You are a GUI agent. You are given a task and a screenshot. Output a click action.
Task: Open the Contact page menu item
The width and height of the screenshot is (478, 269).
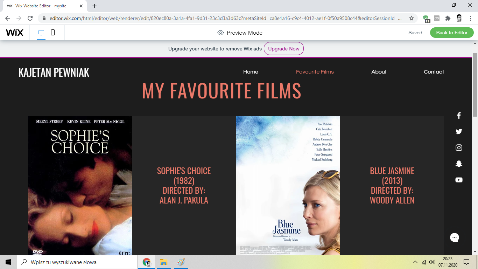[x=434, y=72]
